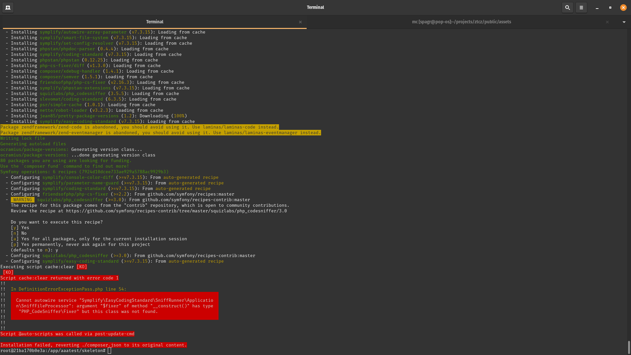This screenshot has width=631, height=355.
Task: Open a new terminal tab icon
Action: (x=8, y=7)
